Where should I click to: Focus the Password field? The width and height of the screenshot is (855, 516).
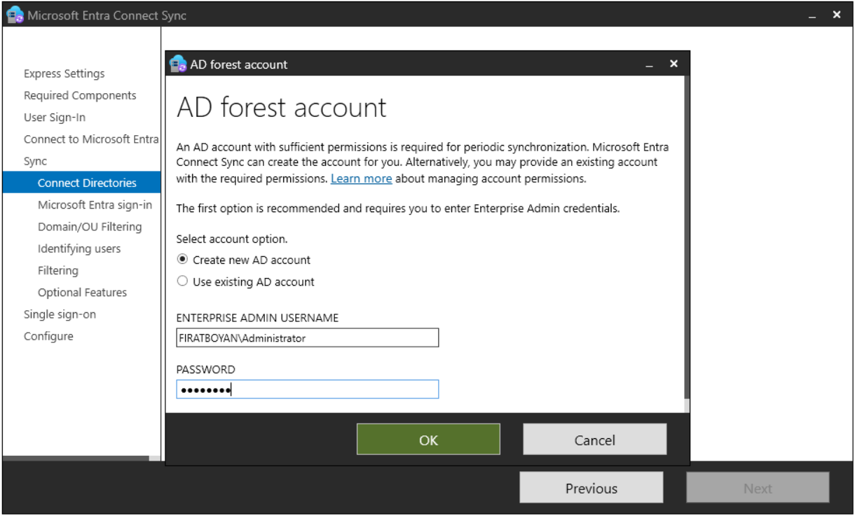pyautogui.click(x=307, y=389)
